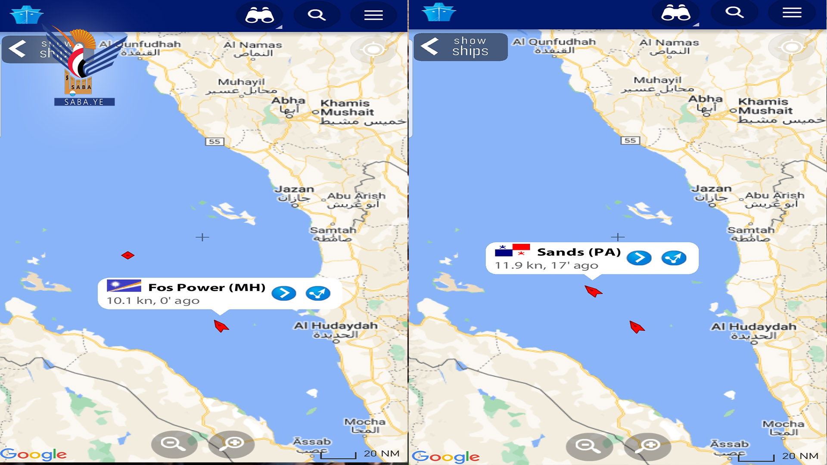Show Fos Power route track
The width and height of the screenshot is (827, 465).
(x=318, y=294)
